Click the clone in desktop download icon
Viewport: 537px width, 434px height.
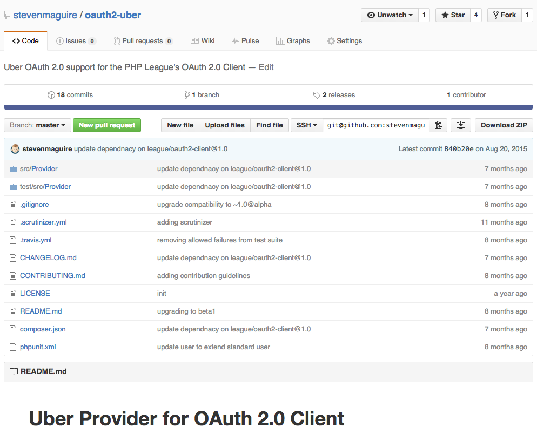pyautogui.click(x=461, y=125)
